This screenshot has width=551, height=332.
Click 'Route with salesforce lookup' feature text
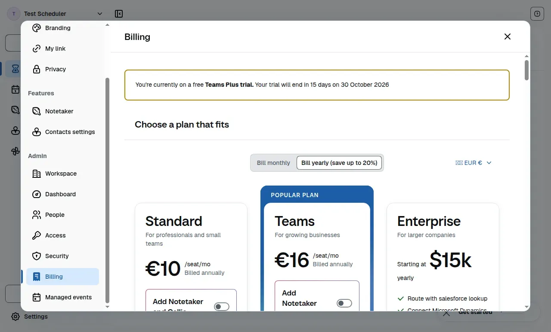tap(447, 298)
